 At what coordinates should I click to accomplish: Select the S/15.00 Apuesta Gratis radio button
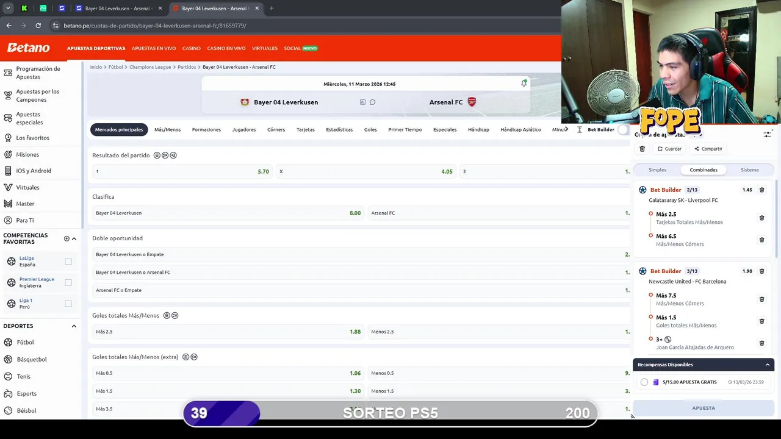[644, 382]
